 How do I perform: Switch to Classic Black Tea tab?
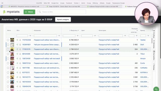pyautogui.click(x=63, y=7)
